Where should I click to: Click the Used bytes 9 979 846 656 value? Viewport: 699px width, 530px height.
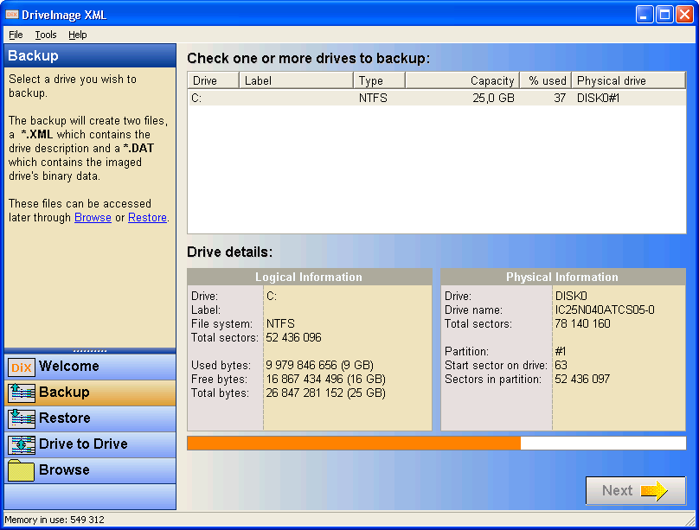click(319, 365)
